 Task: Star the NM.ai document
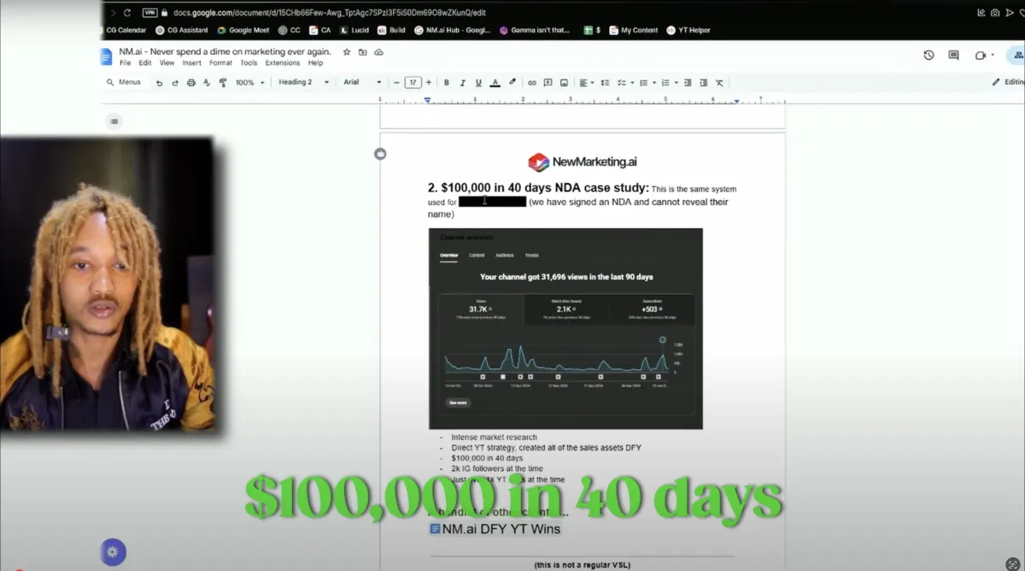347,52
